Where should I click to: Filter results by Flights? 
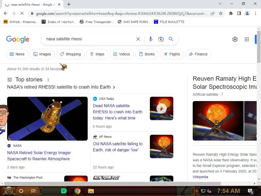tap(172, 54)
